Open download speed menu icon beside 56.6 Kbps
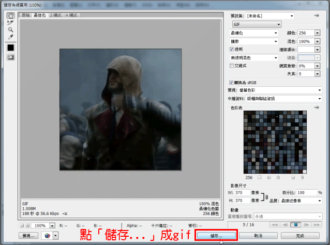The image size is (330, 245). pyautogui.click(x=65, y=213)
